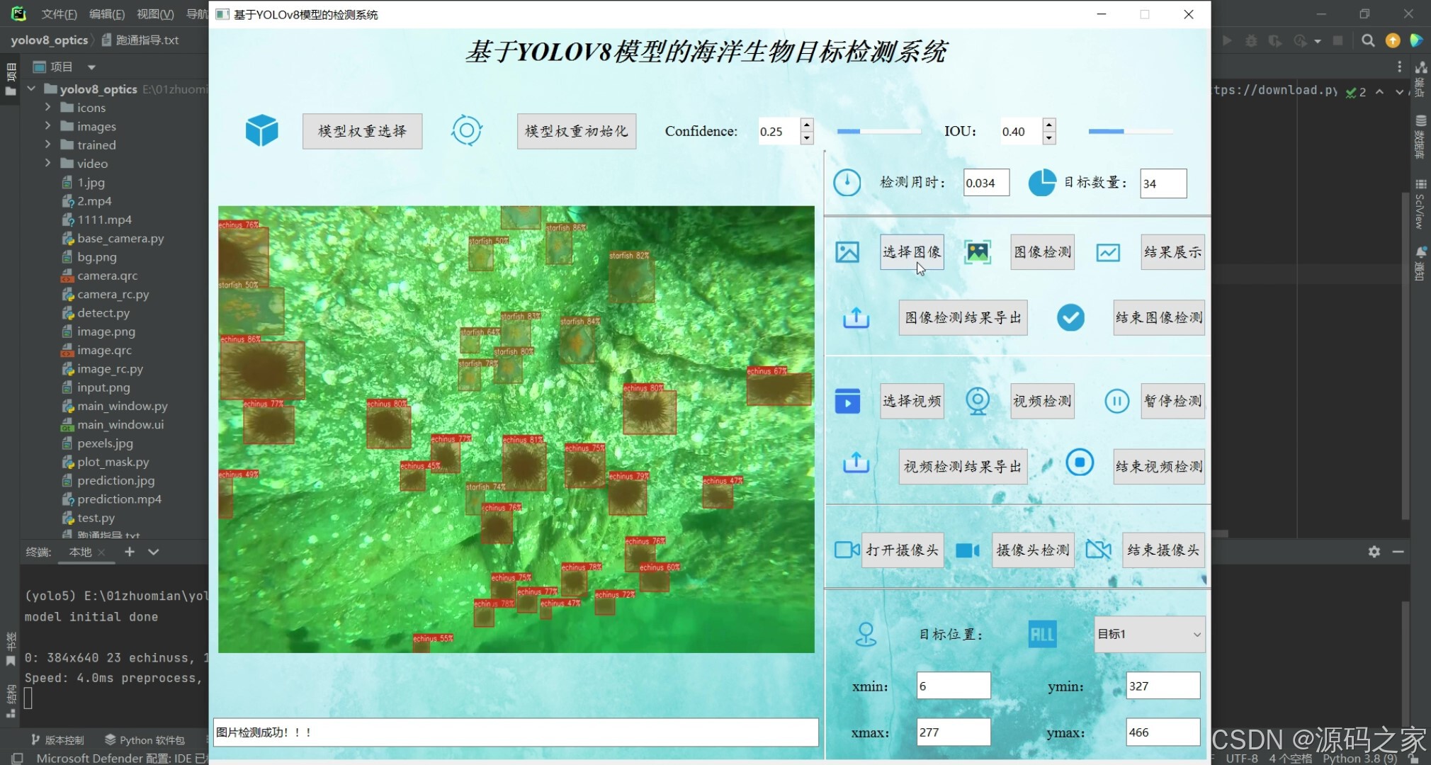
Task: Click the clock detection time icon
Action: [x=847, y=183]
